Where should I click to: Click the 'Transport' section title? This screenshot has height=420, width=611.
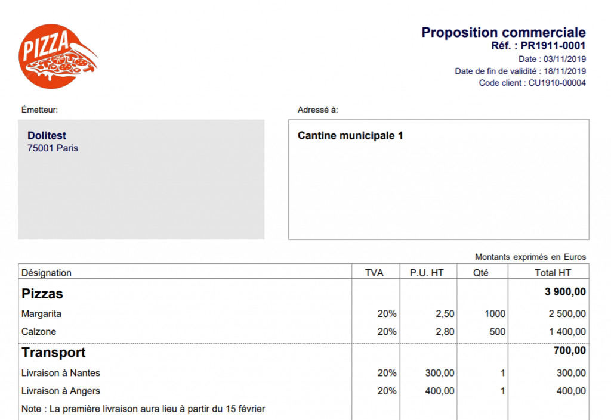(x=53, y=352)
